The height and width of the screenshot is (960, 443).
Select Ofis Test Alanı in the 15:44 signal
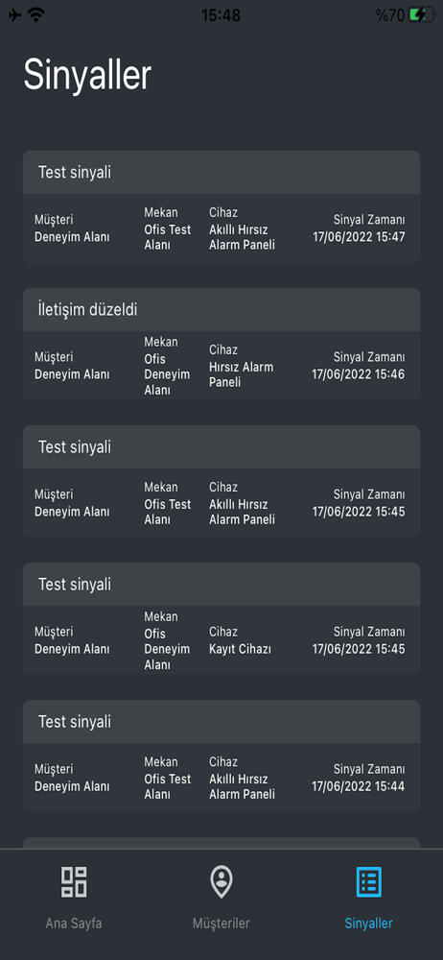click(168, 787)
